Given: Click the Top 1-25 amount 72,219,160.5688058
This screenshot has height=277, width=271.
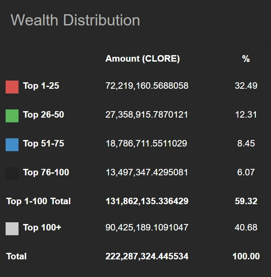Looking at the screenshot, I should [147, 86].
